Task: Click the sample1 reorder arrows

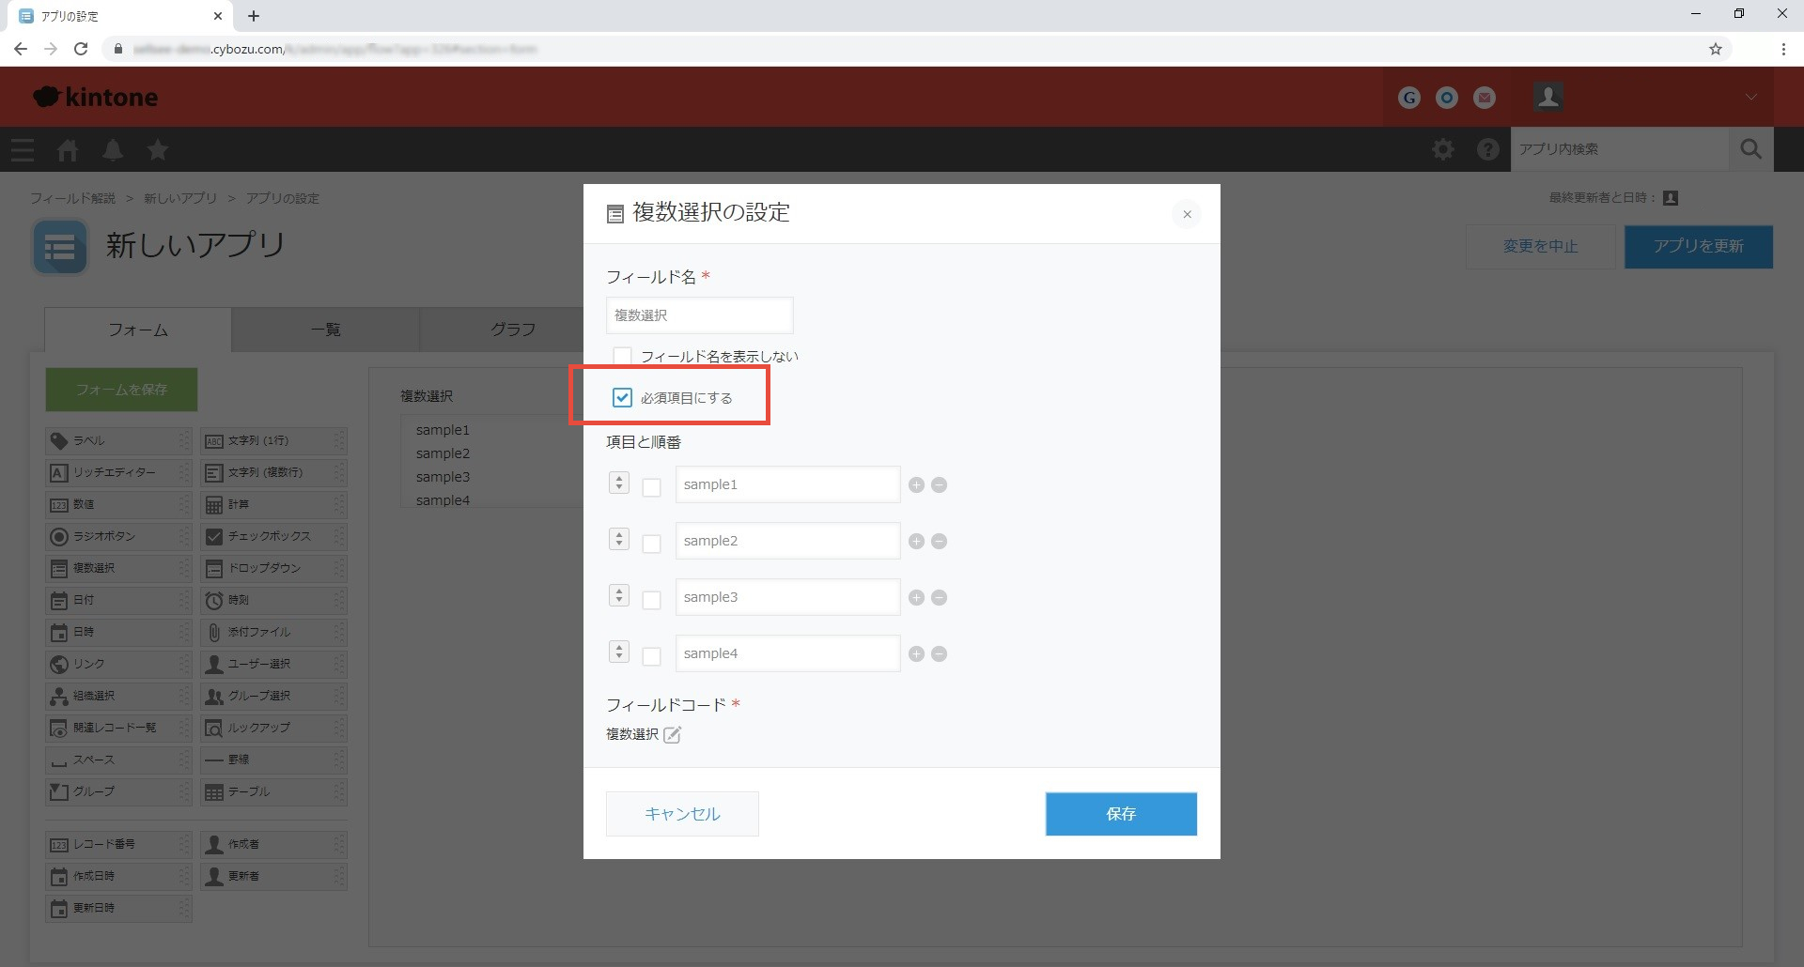Action: pyautogui.click(x=618, y=483)
